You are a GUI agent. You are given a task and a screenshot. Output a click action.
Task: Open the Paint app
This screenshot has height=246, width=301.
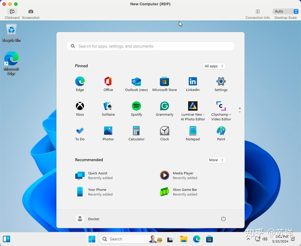221,134
